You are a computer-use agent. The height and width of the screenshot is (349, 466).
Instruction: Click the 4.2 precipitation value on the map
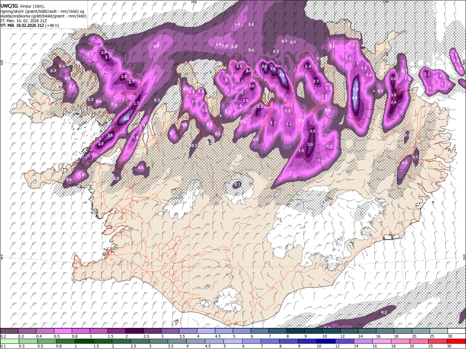point(127,119)
